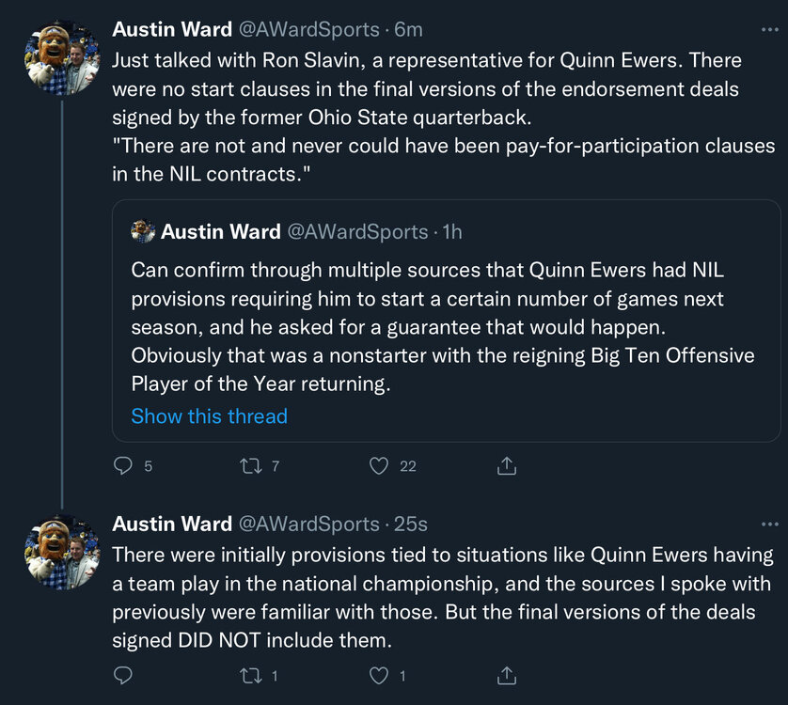This screenshot has height=705, width=788.
Task: Retweet the second tweet with 1 retweet
Action: pyautogui.click(x=250, y=675)
